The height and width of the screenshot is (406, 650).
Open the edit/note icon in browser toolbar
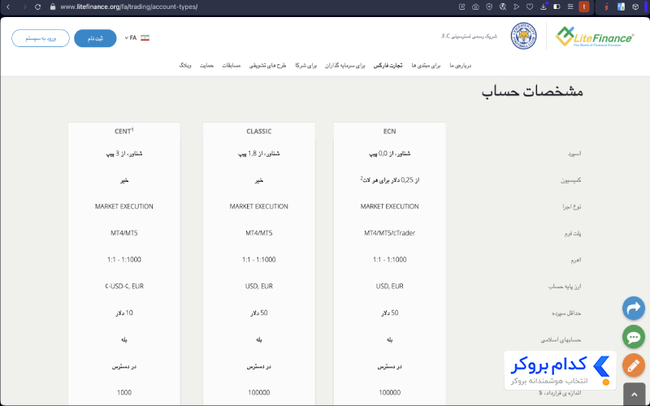(x=461, y=6)
